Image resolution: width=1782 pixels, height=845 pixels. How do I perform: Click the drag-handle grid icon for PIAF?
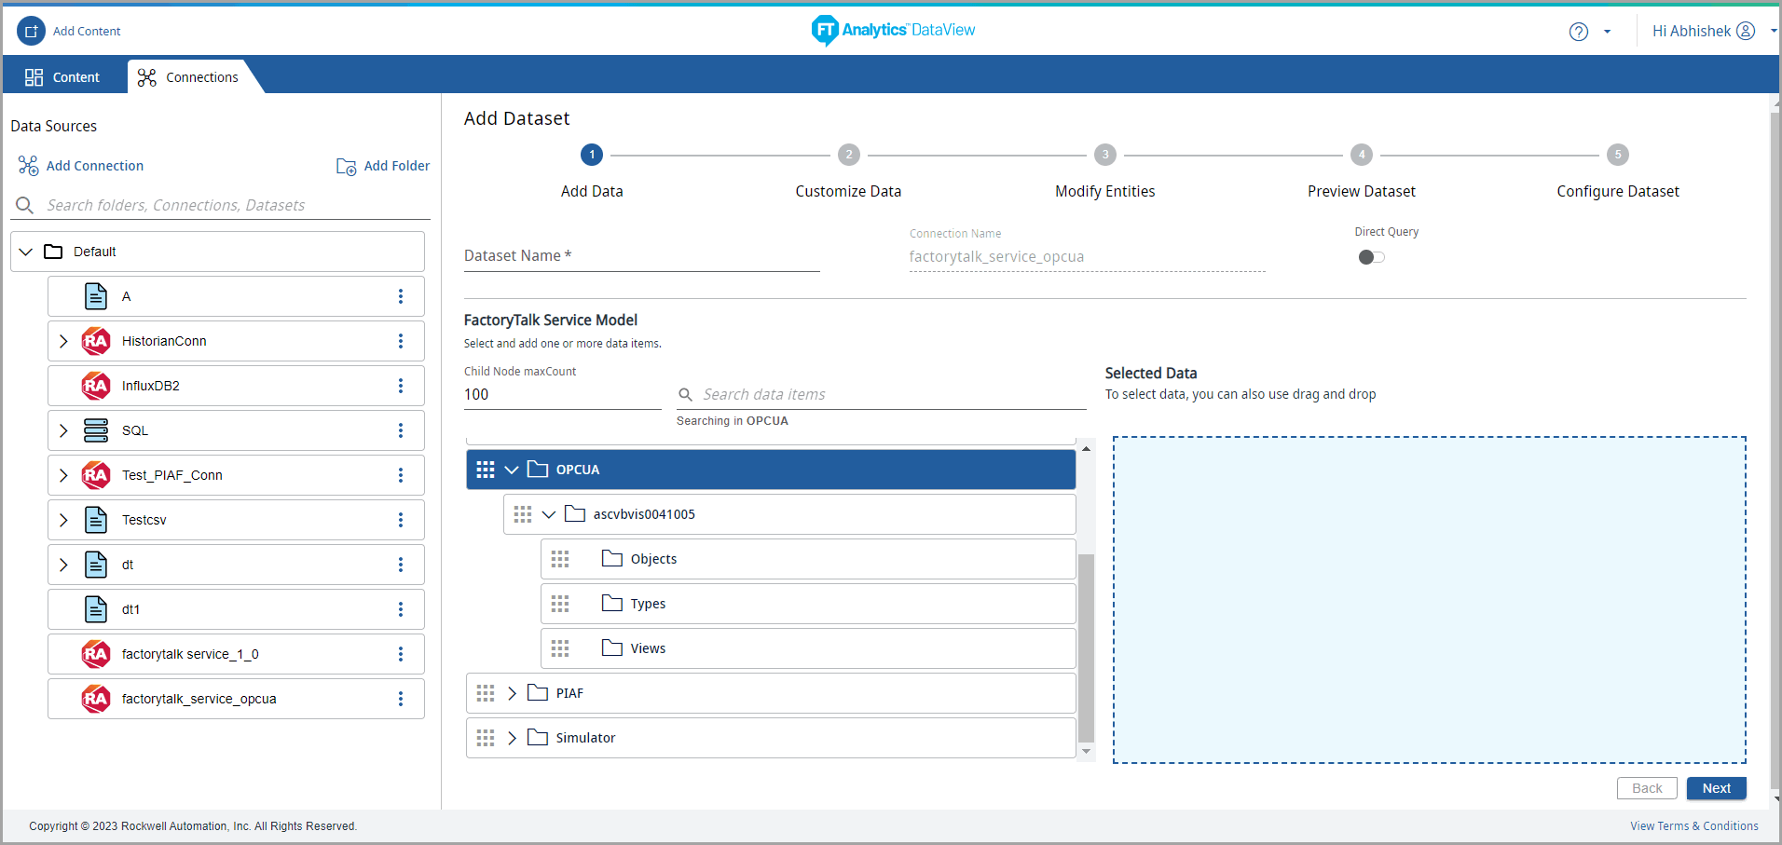(x=486, y=693)
